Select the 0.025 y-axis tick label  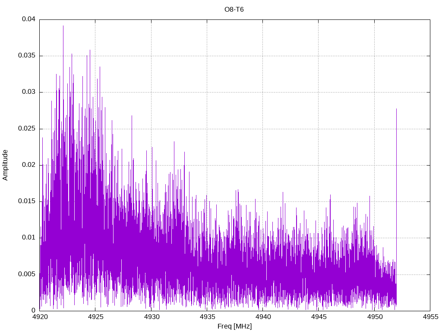pyautogui.click(x=27, y=129)
